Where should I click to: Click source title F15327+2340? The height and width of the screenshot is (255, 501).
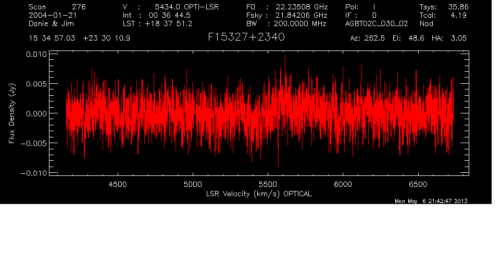(246, 37)
